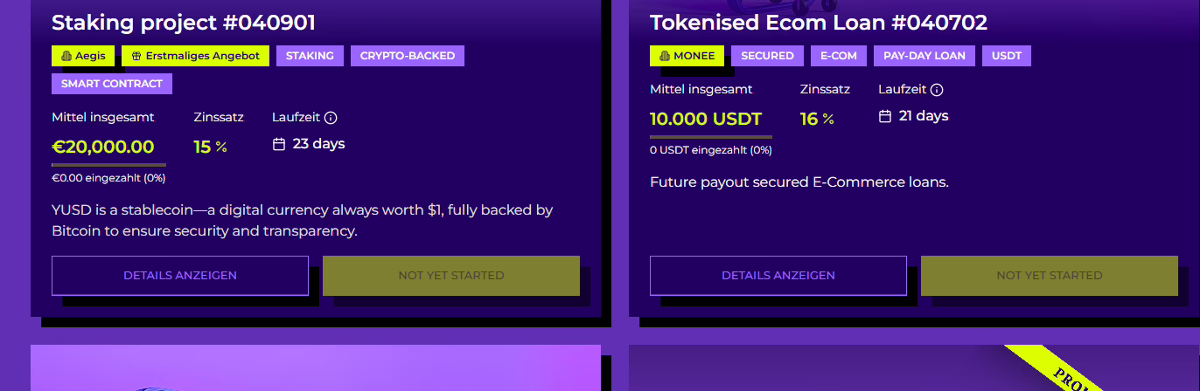The width and height of the screenshot is (1200, 391).
Task: Select the SMART CONTRACT tag
Action: (x=112, y=84)
